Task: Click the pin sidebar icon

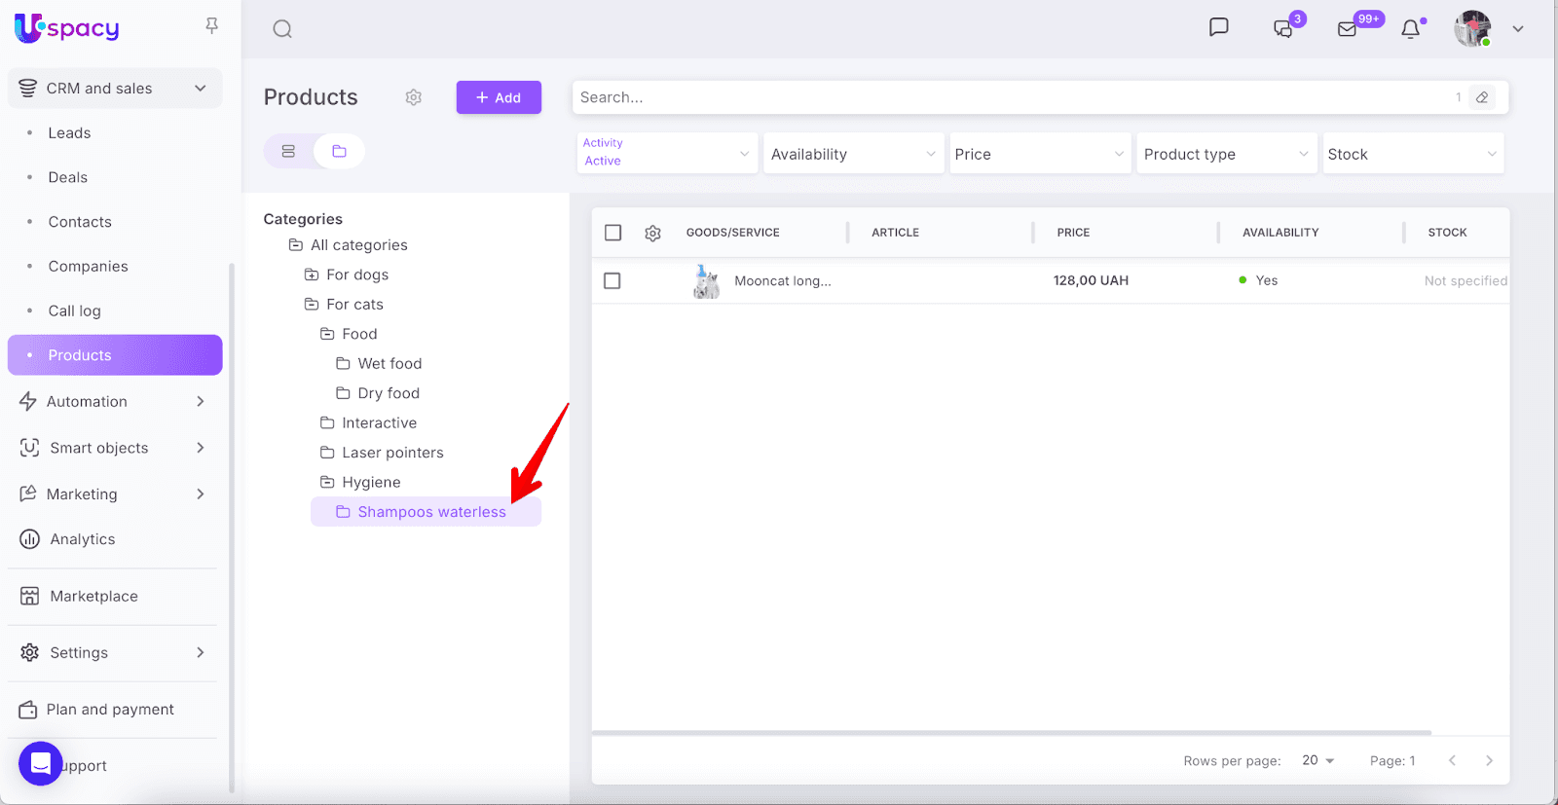Action: (211, 25)
